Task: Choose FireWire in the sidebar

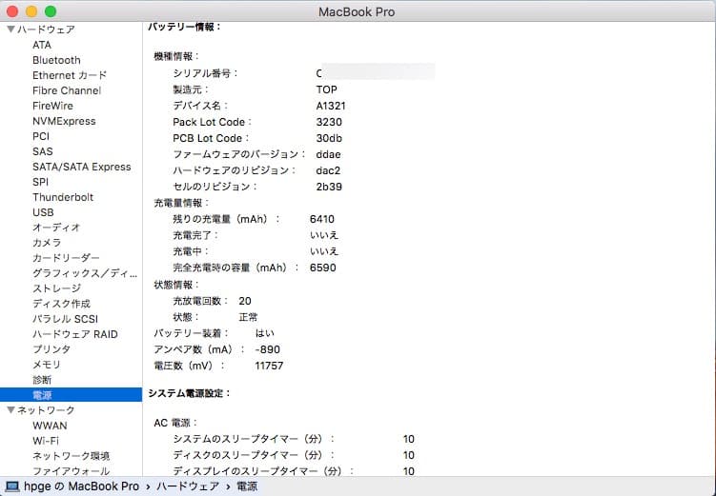Action: [x=52, y=106]
